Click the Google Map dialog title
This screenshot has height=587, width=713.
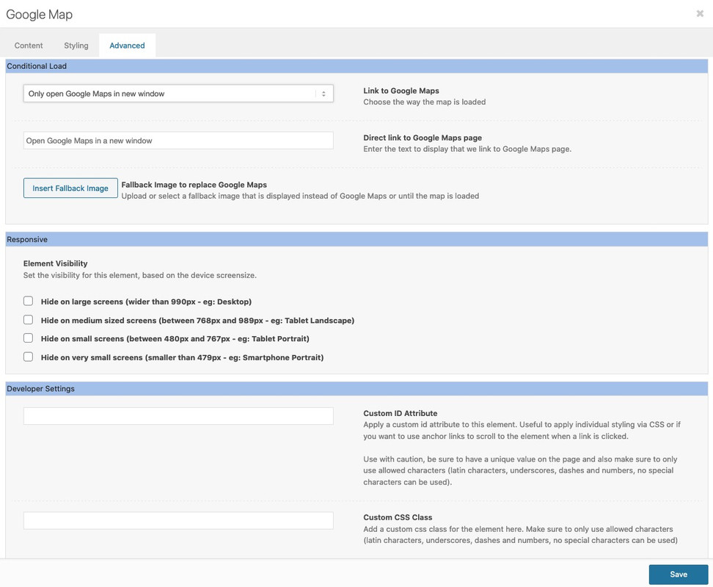pos(39,15)
